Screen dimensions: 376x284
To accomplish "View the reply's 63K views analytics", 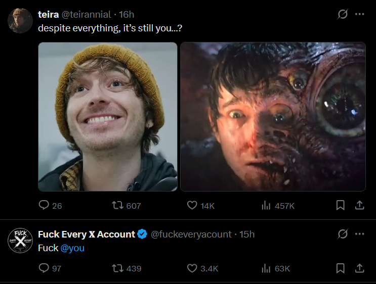I will coord(276,268).
